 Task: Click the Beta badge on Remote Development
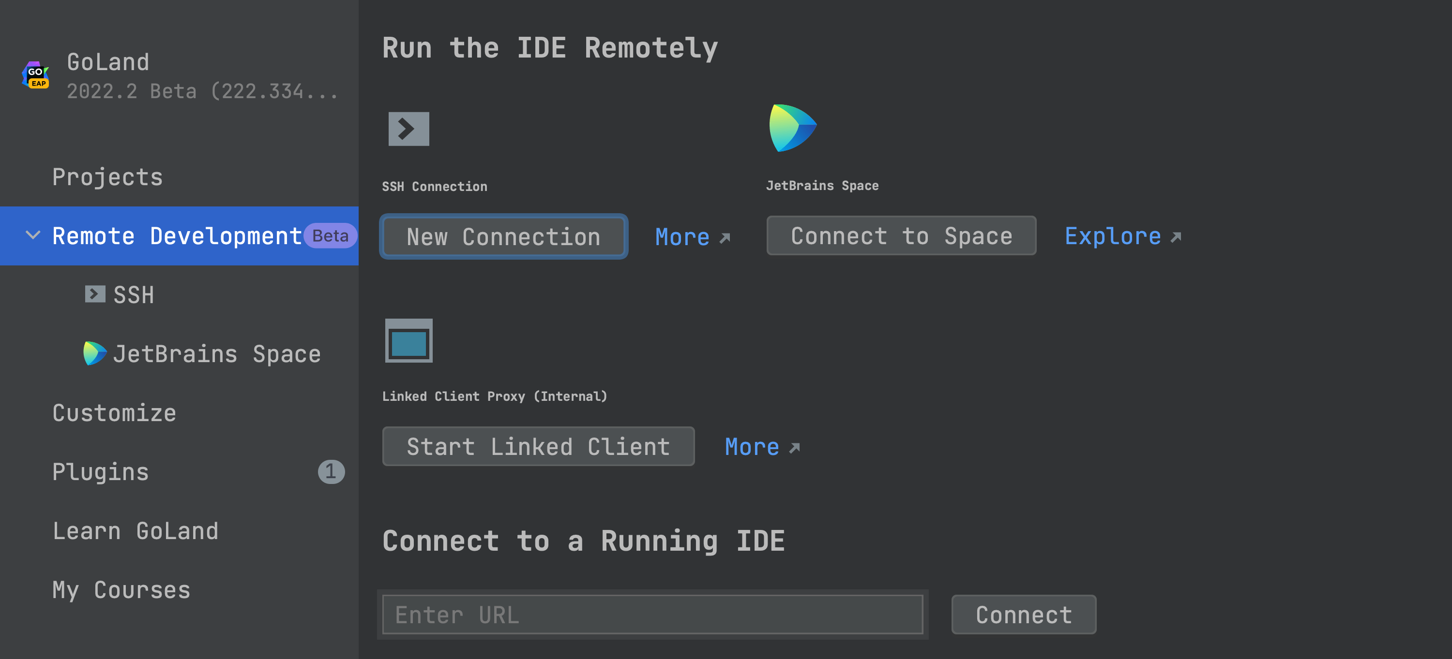330,235
